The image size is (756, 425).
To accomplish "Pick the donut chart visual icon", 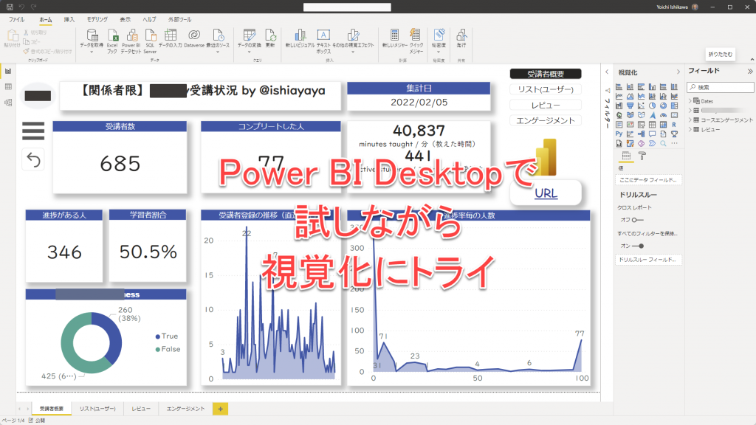I will coord(664,106).
